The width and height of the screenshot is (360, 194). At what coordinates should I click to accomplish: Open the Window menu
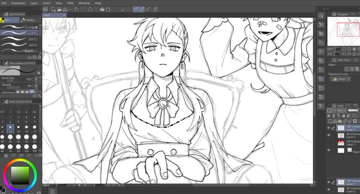[x=84, y=3]
